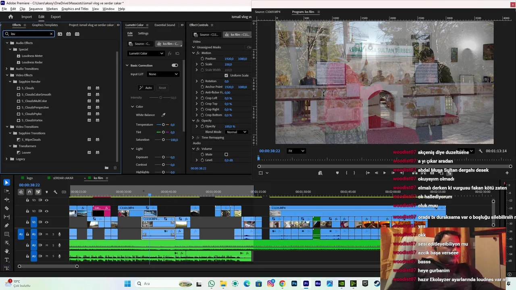This screenshot has height=290, width=516.
Task: Create a new custom bin in Effects
Action: 106,168
